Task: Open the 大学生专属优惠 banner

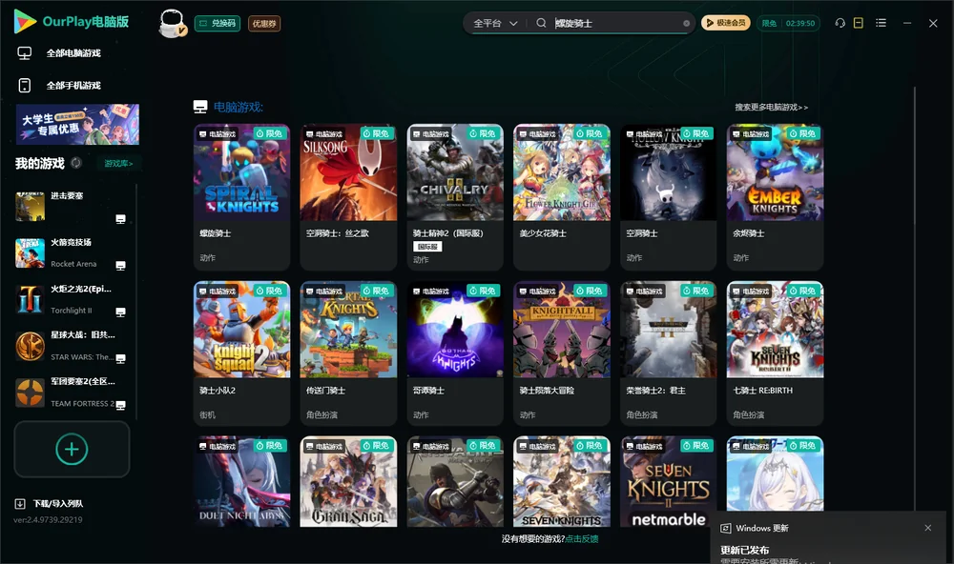Action: tap(77, 125)
